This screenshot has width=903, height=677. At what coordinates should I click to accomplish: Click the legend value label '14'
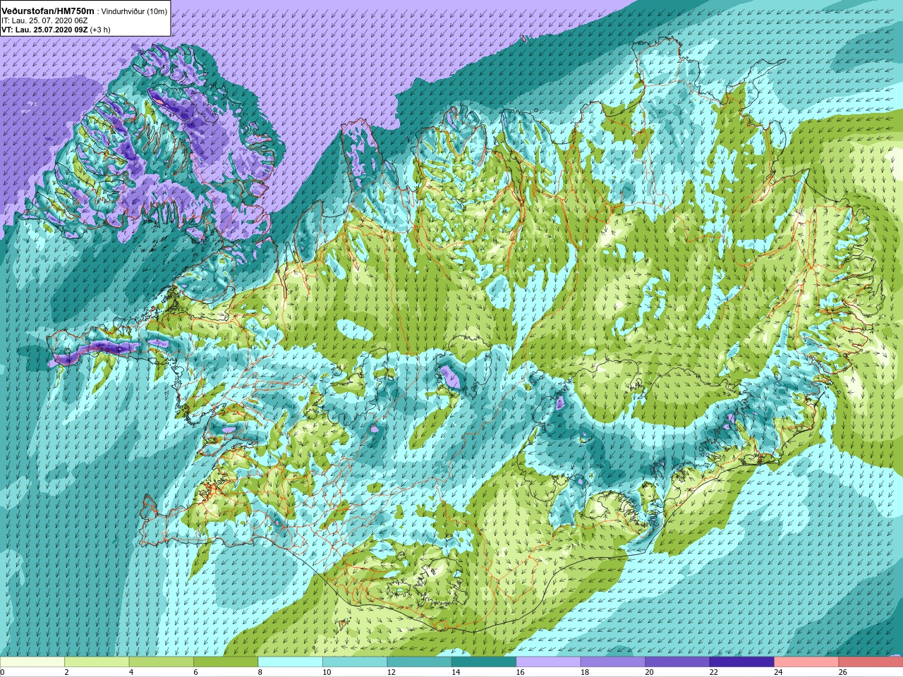456,673
